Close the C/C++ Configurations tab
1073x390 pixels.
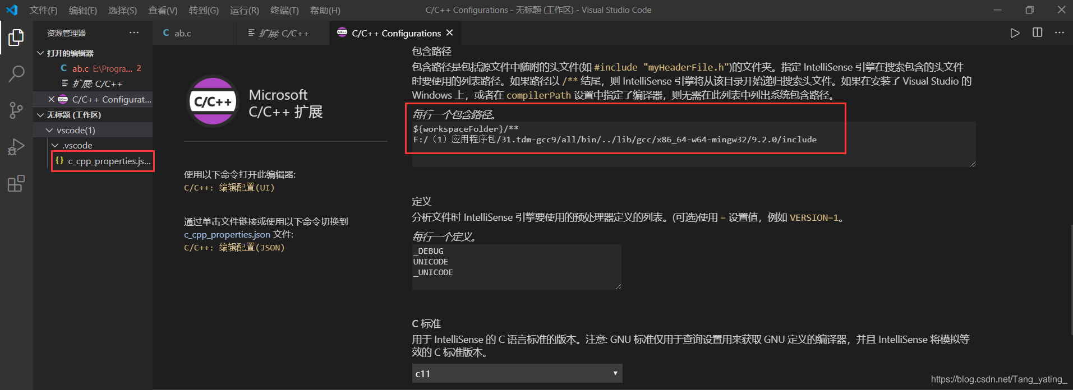[450, 33]
